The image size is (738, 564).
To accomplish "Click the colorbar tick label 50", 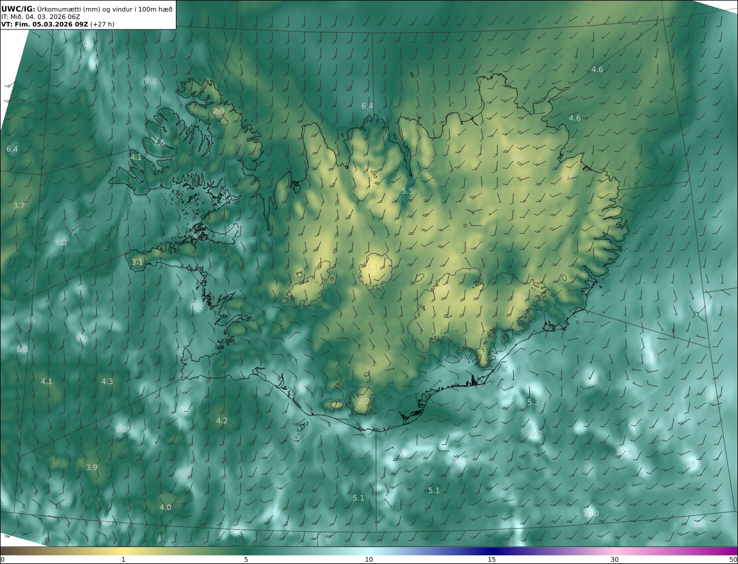I will pyautogui.click(x=733, y=559).
